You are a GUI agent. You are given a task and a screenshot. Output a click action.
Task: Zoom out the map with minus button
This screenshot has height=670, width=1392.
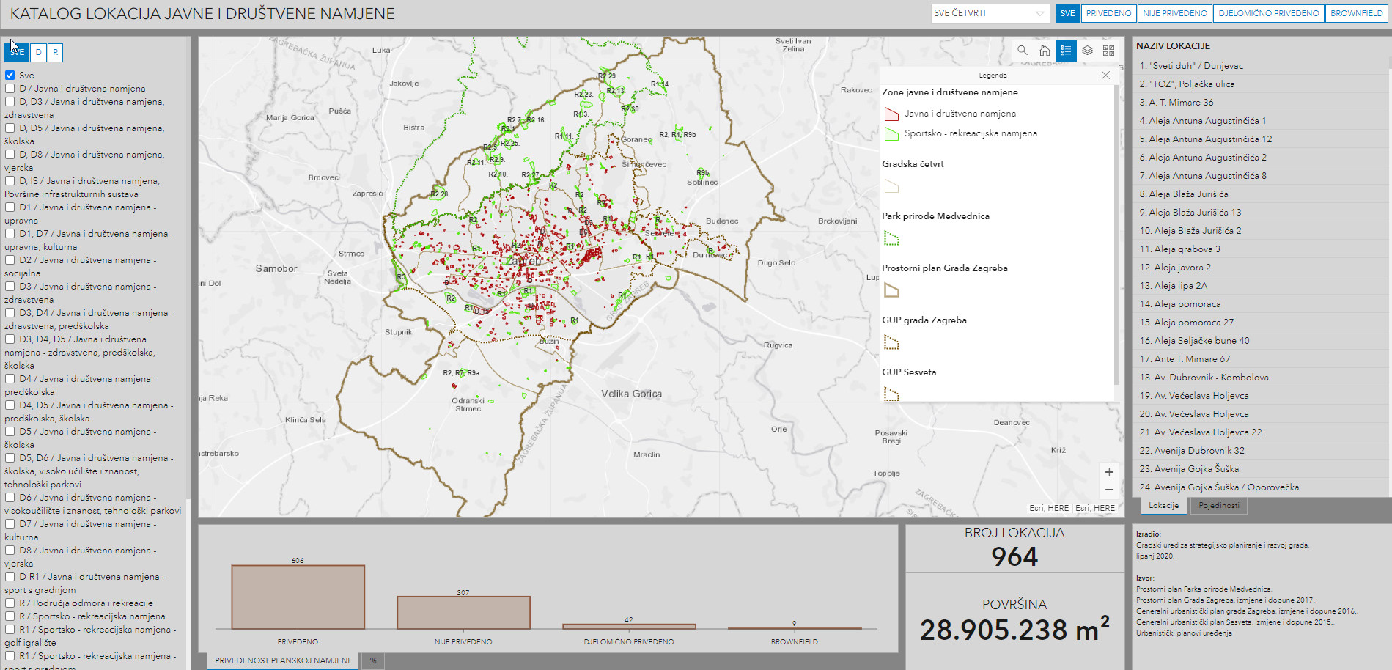(1109, 490)
